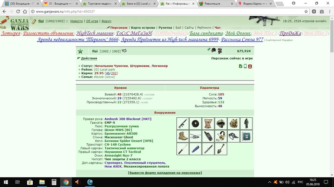Click the address bar URL field
334x187 pixels.
pyautogui.click(x=166, y=11)
